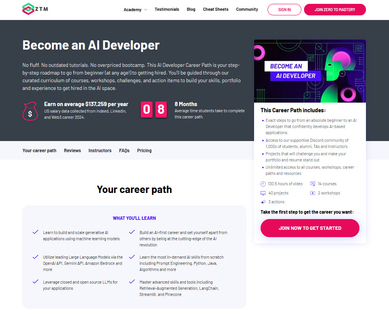389x314 pixels.
Task: Click '2 workshops' text
Action: coord(329,193)
